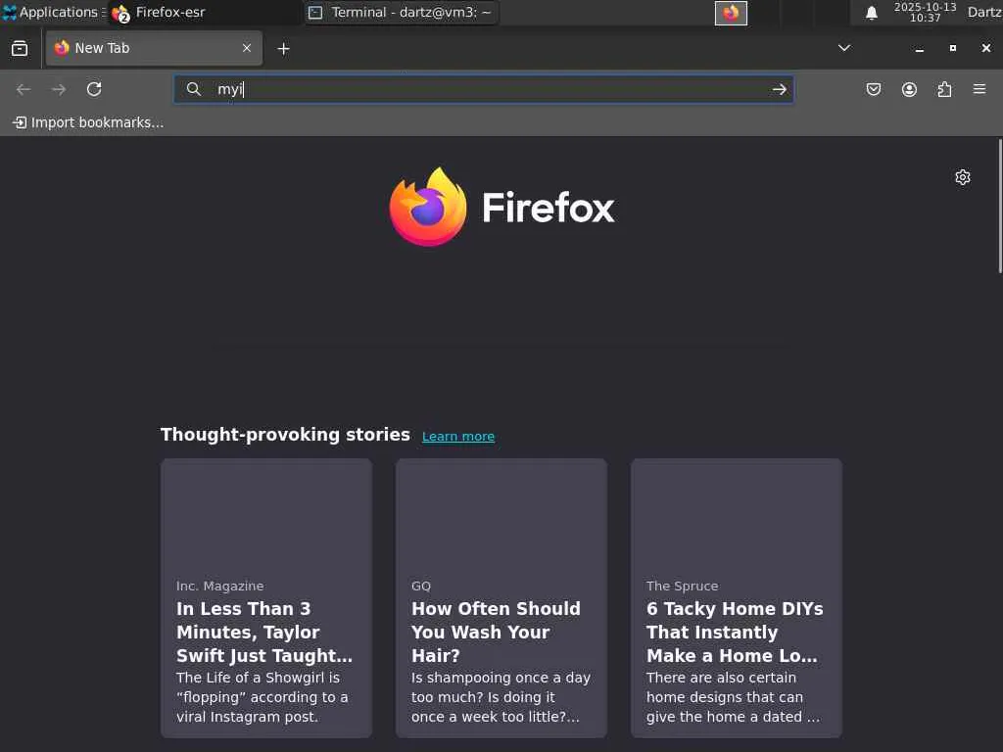Click 'There are also certain home designs' description
Screen dimensions: 1003x752
[x=733, y=697]
